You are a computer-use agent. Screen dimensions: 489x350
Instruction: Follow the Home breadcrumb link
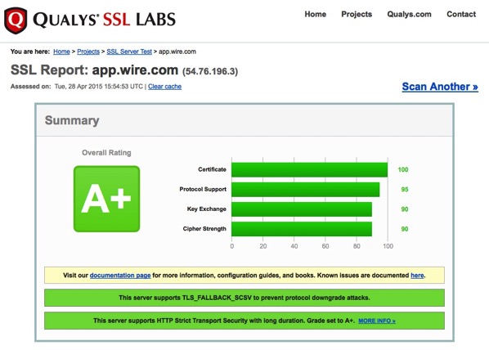click(x=61, y=52)
